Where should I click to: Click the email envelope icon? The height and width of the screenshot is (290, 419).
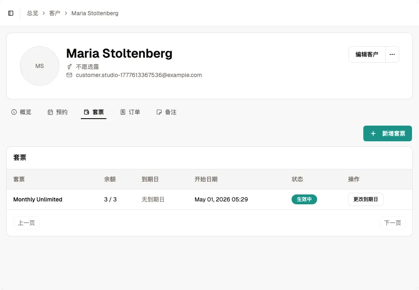tap(69, 75)
